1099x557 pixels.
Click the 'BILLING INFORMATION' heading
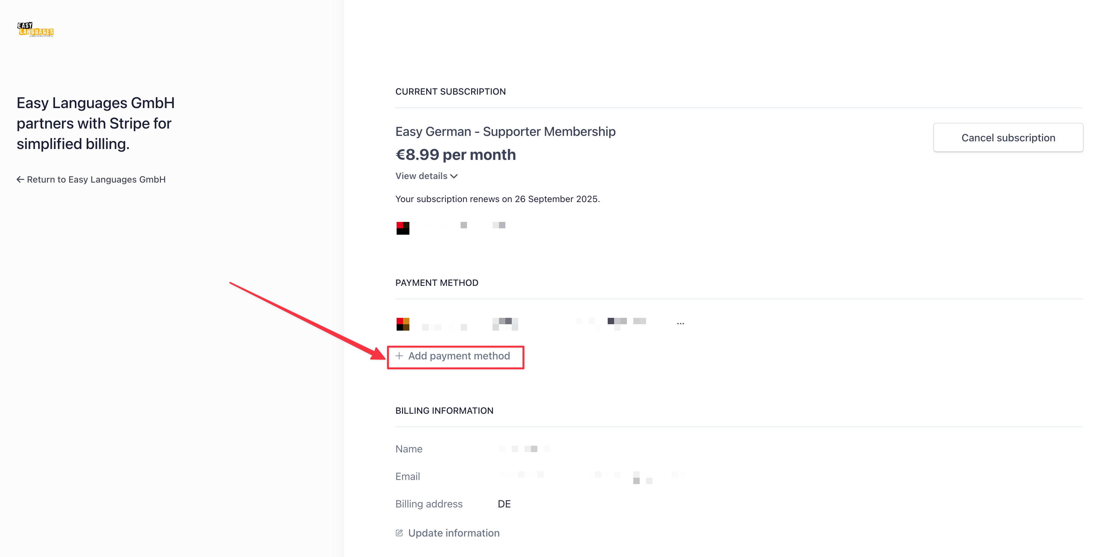point(444,411)
